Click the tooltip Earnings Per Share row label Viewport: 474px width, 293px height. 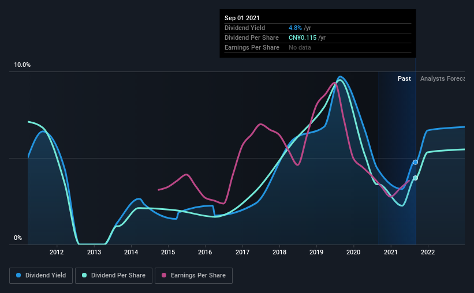pos(252,47)
